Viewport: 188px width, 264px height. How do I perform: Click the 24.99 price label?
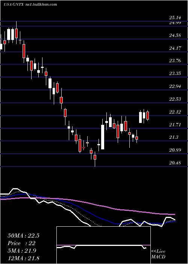pyautogui.click(x=175, y=23)
